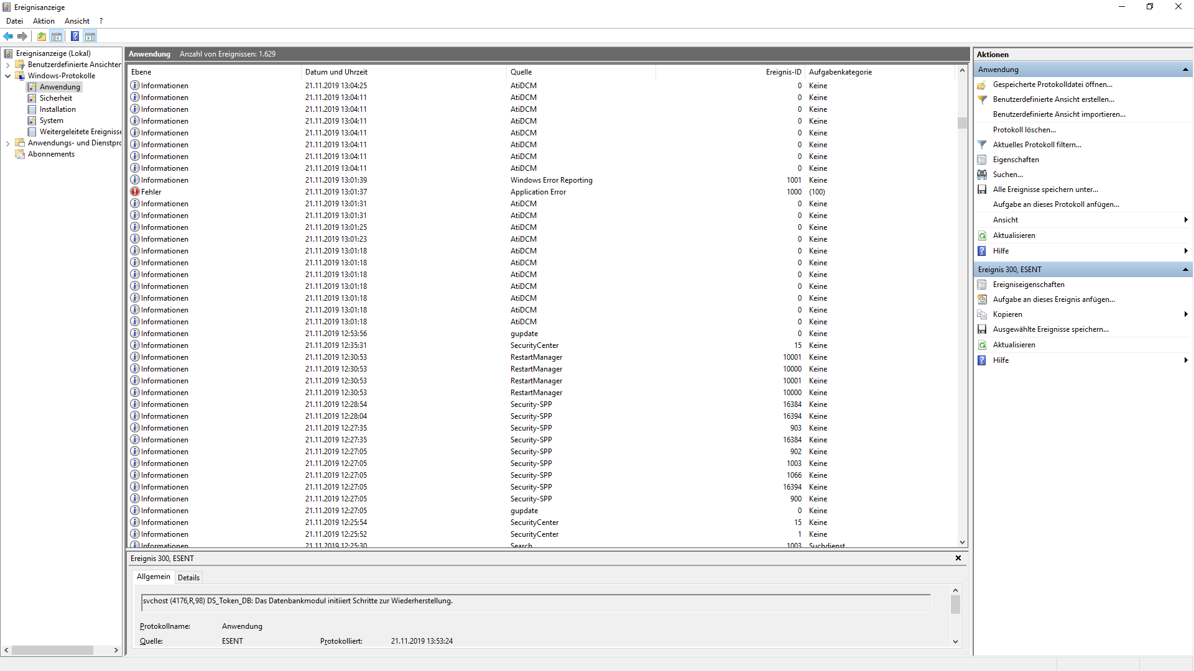Switch to the Details tab

coord(188,577)
